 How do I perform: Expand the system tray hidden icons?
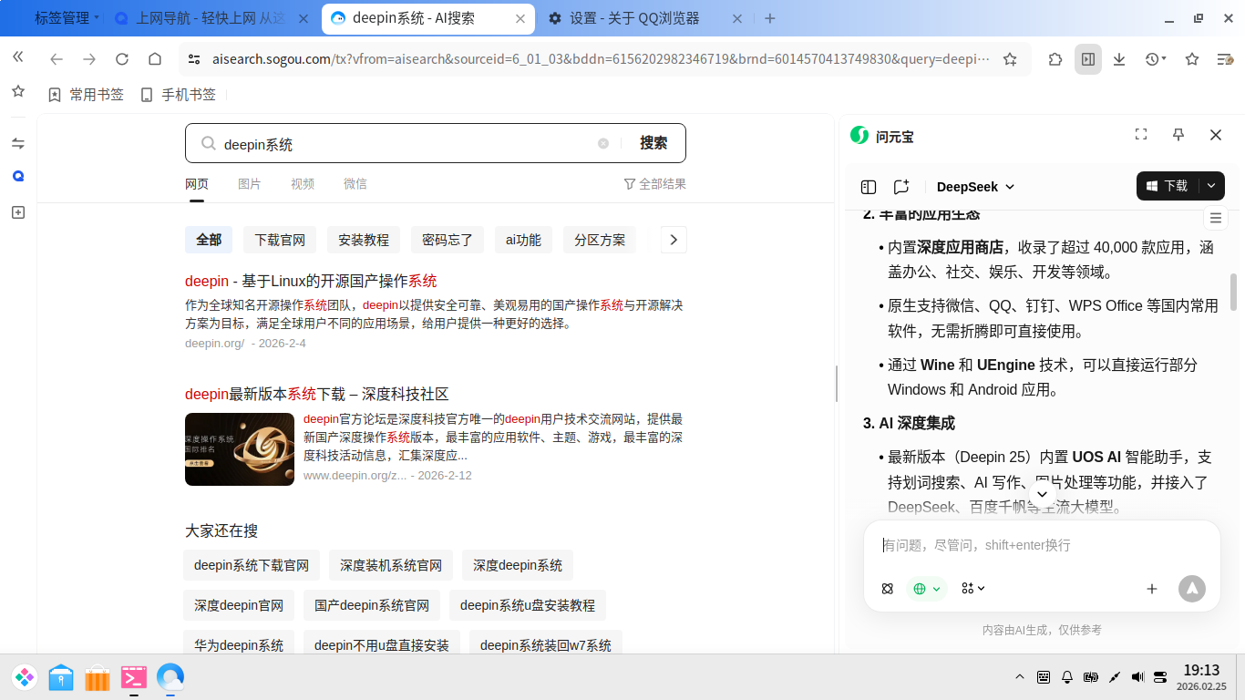tap(1019, 677)
